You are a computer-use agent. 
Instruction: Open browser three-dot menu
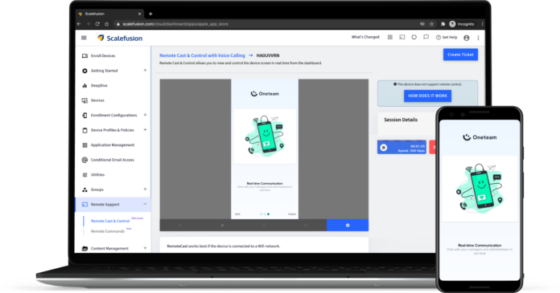click(482, 24)
